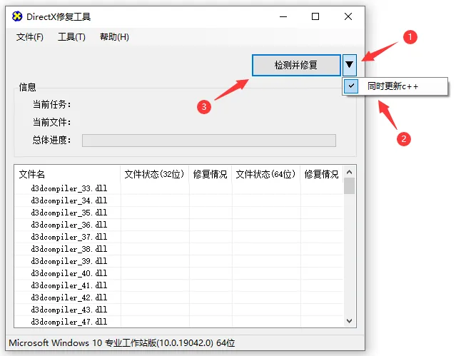The height and width of the screenshot is (356, 456).
Task: Click scrollbar down arrow in file list
Action: click(349, 321)
